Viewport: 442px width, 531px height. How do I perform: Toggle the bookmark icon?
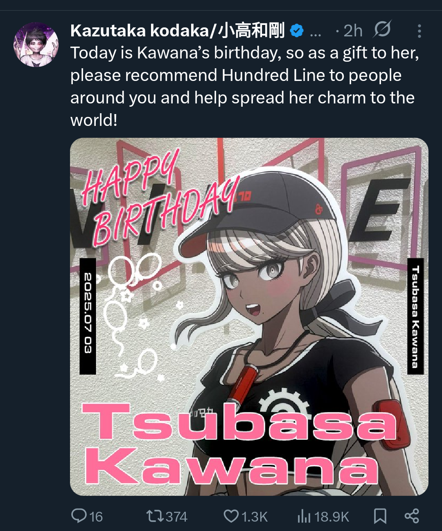tap(380, 516)
